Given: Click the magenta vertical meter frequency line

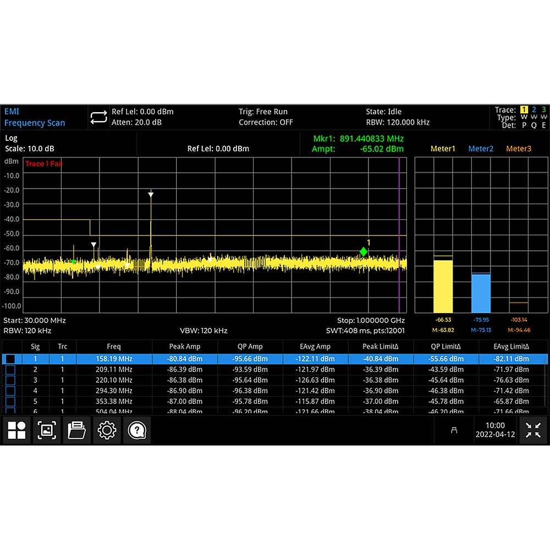Looking at the screenshot, I should pos(399,235).
